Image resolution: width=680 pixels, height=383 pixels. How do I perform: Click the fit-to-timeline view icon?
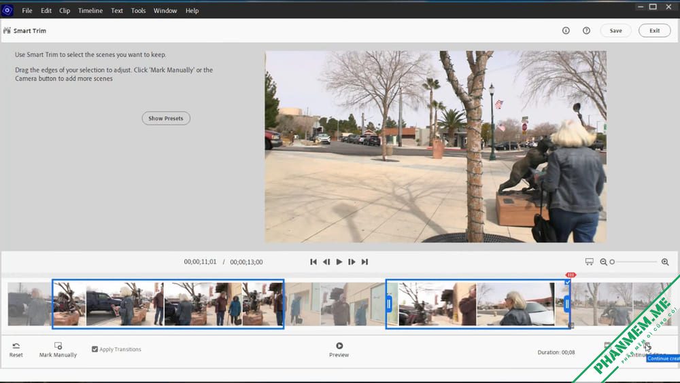coord(590,261)
